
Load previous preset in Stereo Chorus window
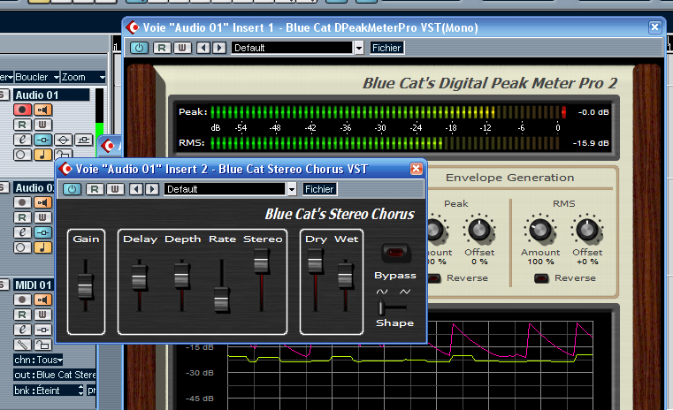click(136, 189)
